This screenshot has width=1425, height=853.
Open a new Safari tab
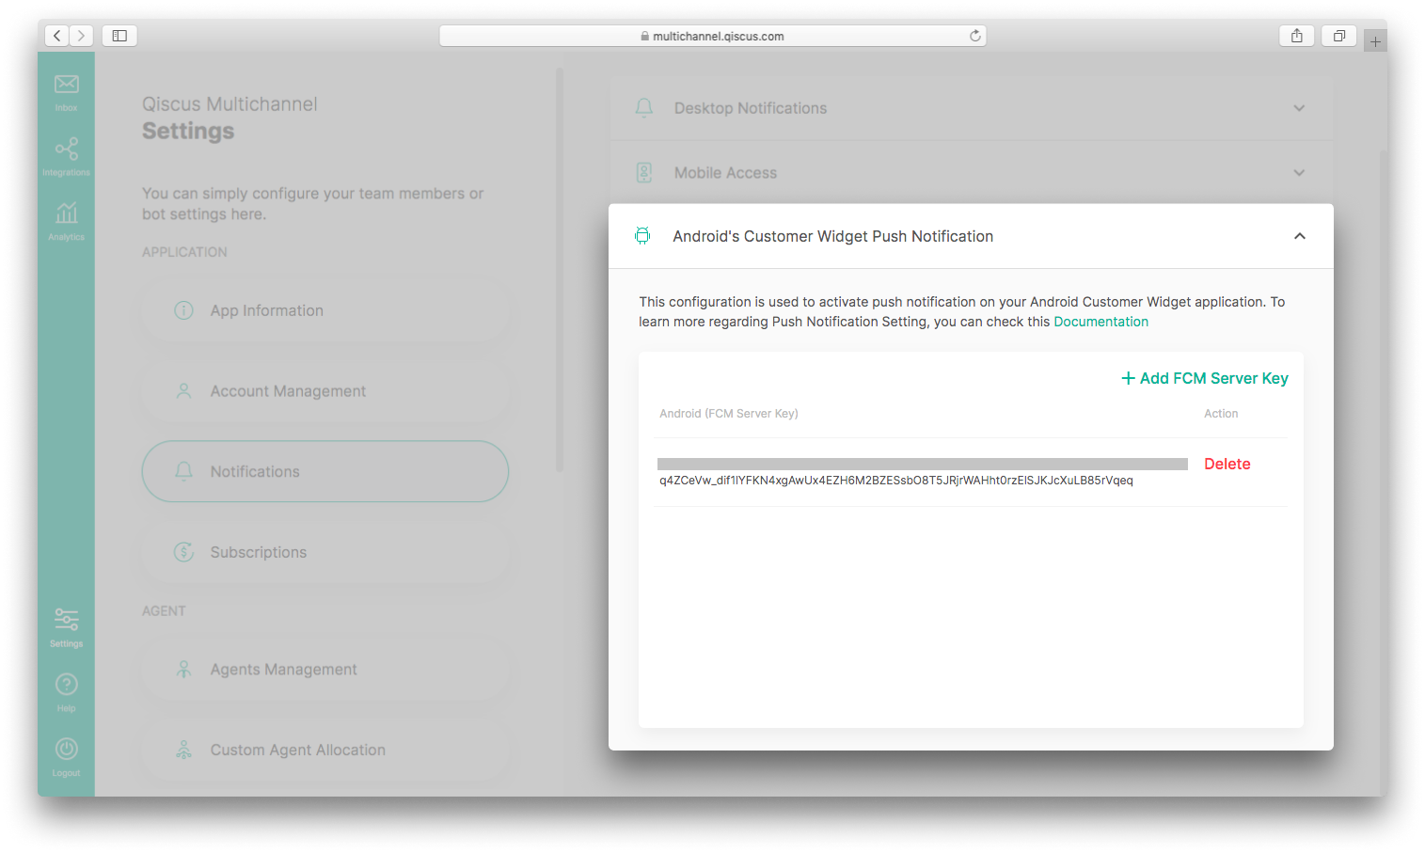click(1375, 41)
